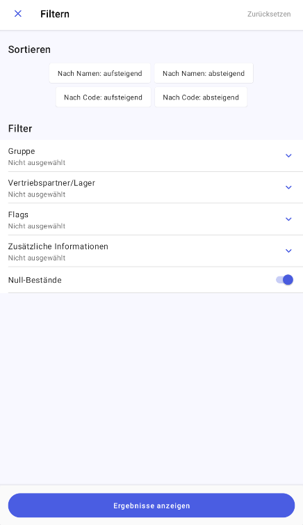Show results with Ergebnisse anzeigen
303x525 pixels.
(151, 506)
